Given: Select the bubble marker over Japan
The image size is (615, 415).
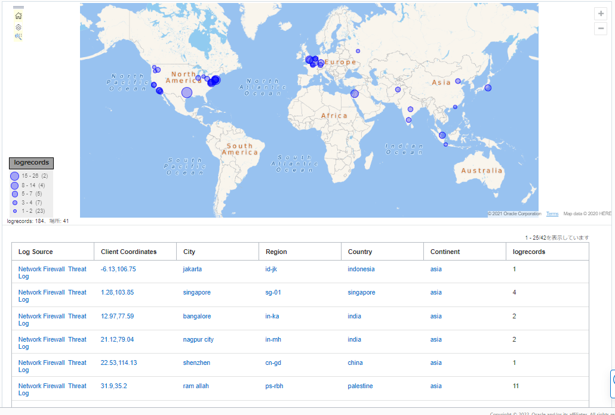Looking at the screenshot, I should coord(488,88).
